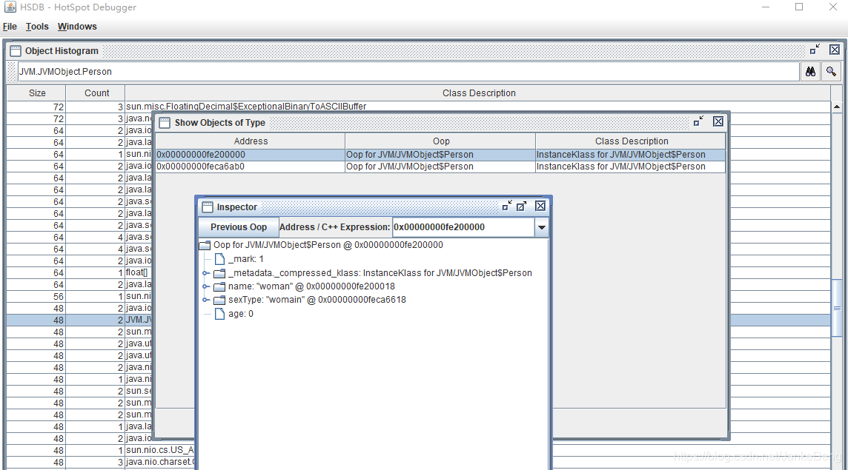Viewport: 848px width, 470px height.
Task: Click the histogram scrollbar up arrow
Action: 837,107
